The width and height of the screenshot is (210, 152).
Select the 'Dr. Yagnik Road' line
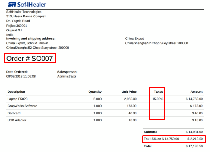coord(18,21)
